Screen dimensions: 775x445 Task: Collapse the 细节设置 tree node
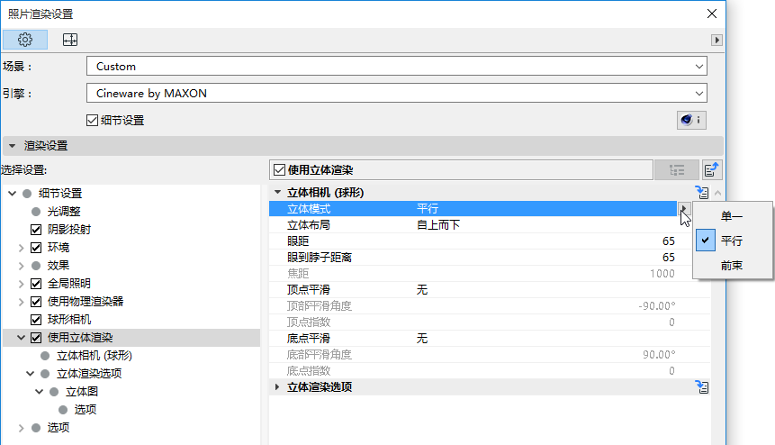pyautogui.click(x=13, y=194)
